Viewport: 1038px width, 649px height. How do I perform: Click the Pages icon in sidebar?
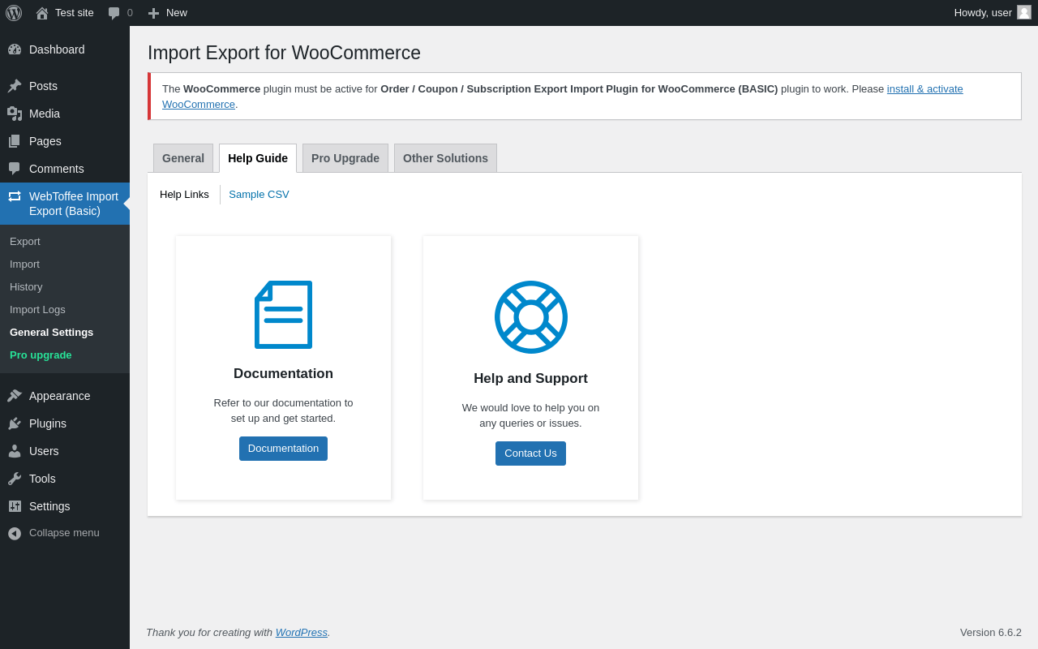[x=15, y=141]
